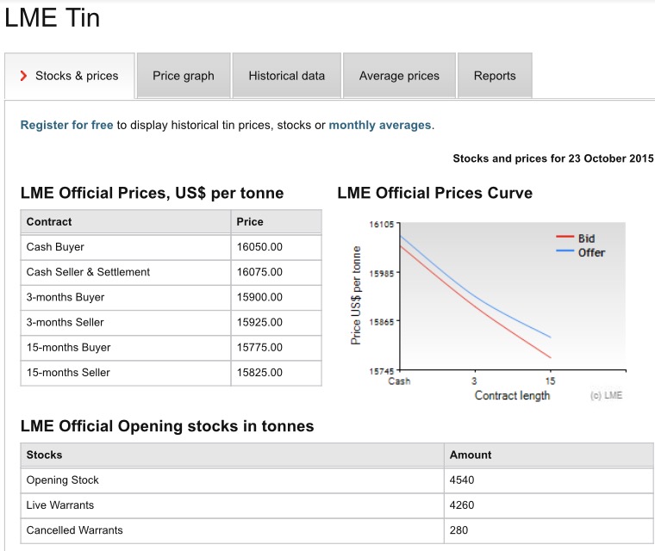Click the LME Official Opening stocks heading

167,426
